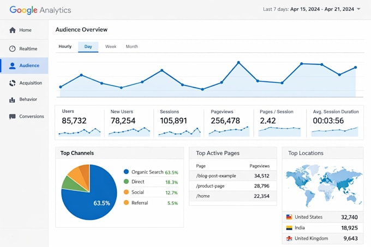Viewport: 371px width, 247px height.
Task: Click the Home house icon in sidebar
Action: click(13, 30)
